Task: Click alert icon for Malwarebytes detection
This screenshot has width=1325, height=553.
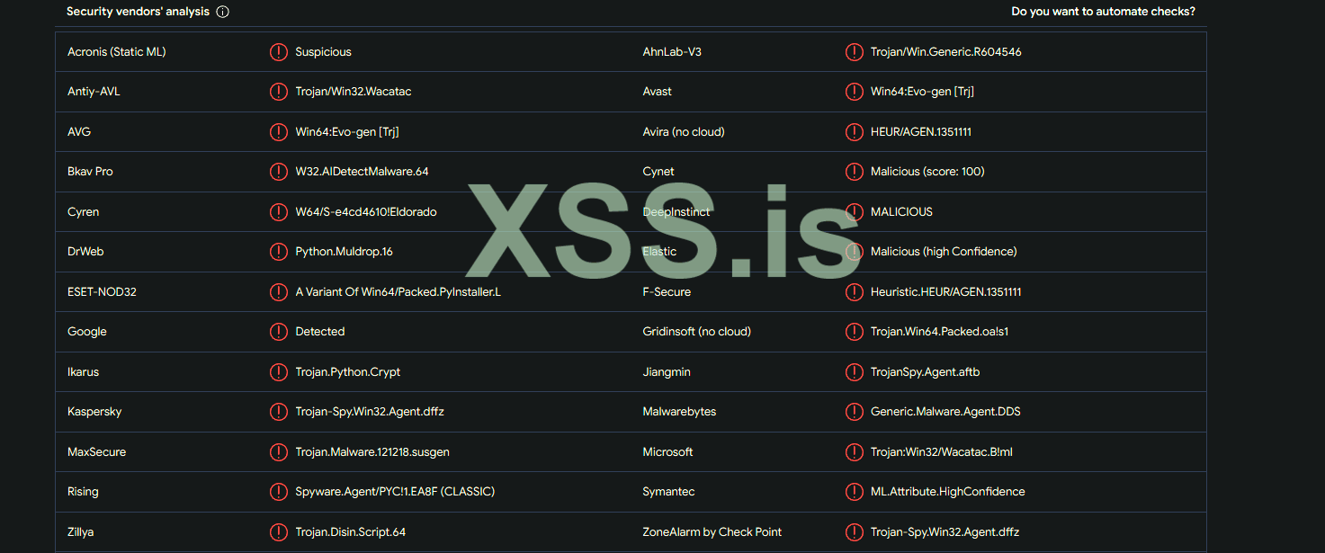Action: tap(855, 412)
